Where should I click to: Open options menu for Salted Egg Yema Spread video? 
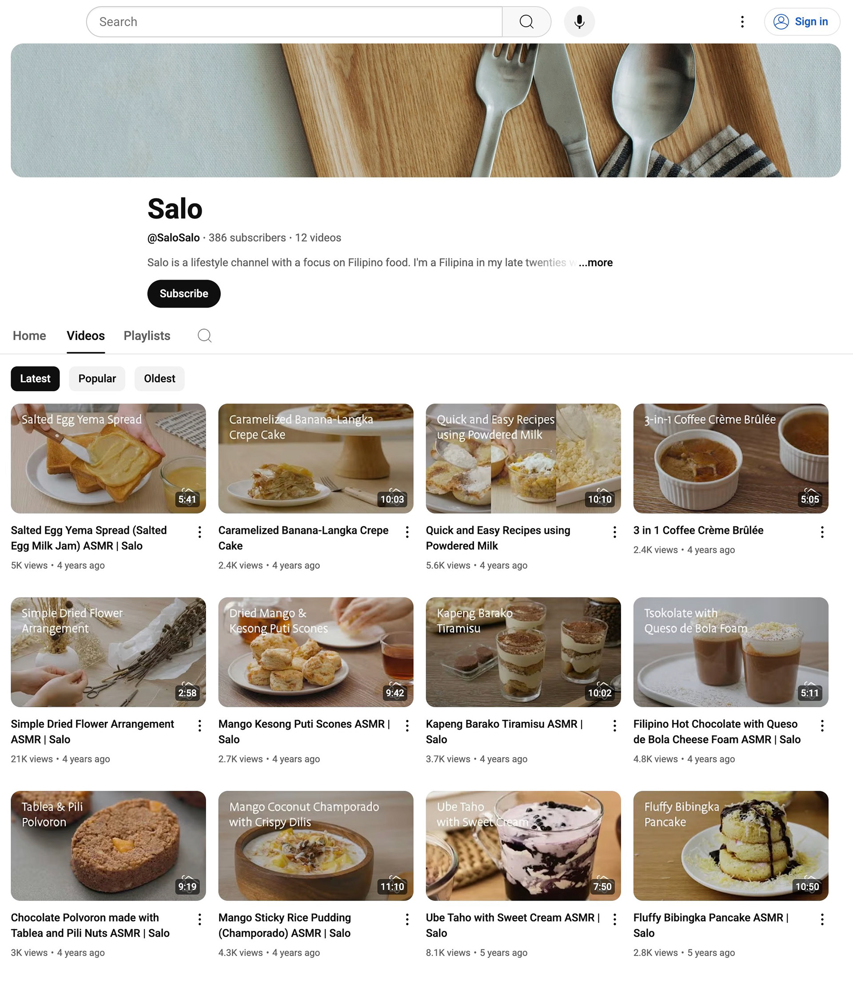pyautogui.click(x=200, y=532)
